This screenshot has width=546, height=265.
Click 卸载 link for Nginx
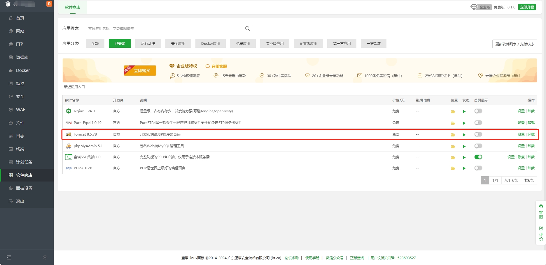(531, 111)
